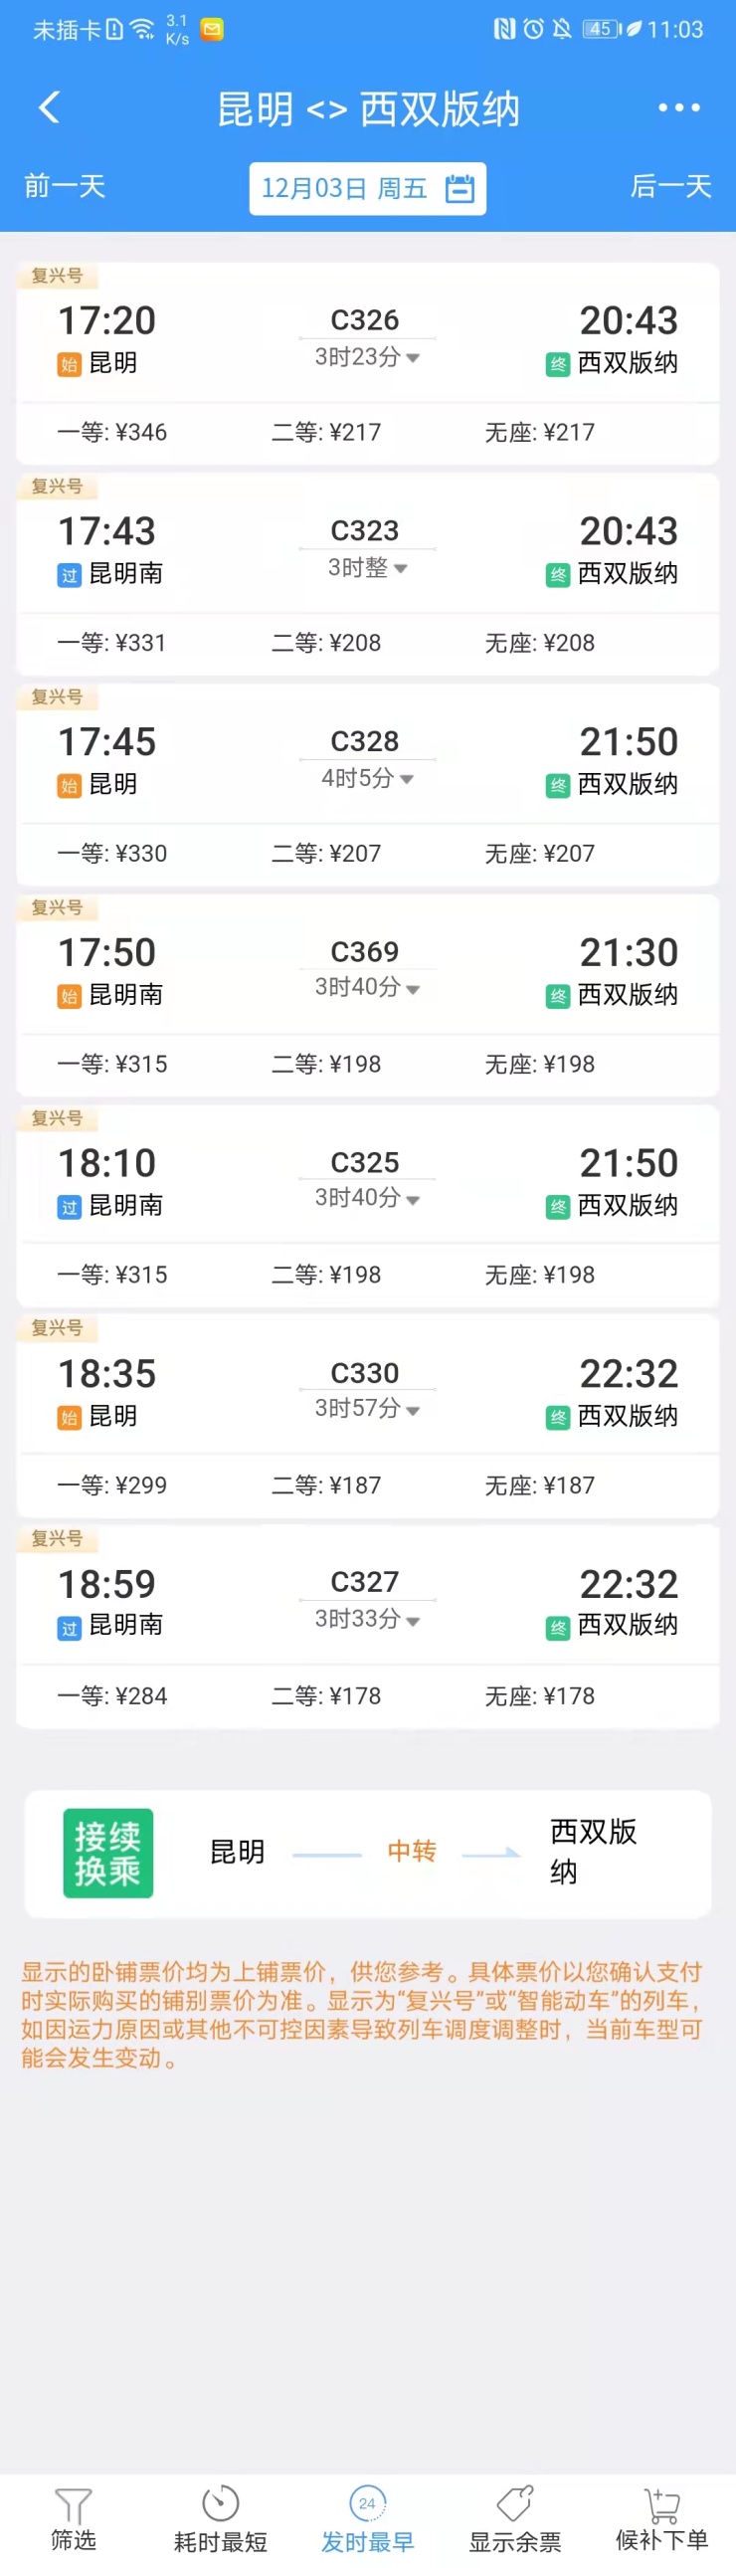
Task: Show stop details for train C330
Action: 414,1410
